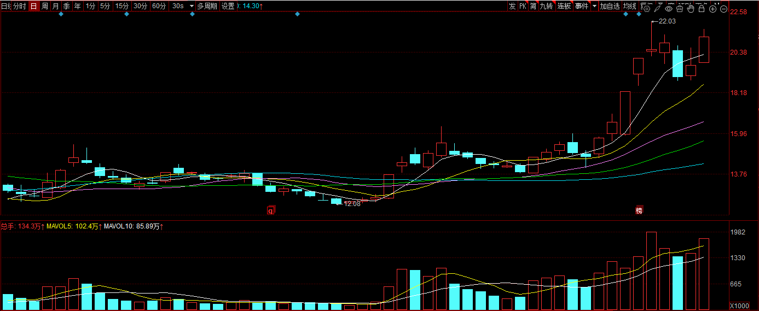The image size is (759, 311).
Task: Expand the period dropdown arrow after 30s
Action: [191, 6]
